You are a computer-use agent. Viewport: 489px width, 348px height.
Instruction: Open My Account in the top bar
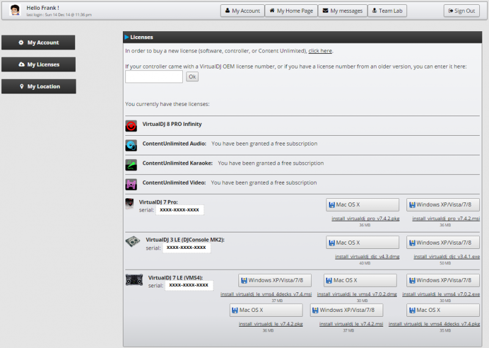click(x=242, y=10)
